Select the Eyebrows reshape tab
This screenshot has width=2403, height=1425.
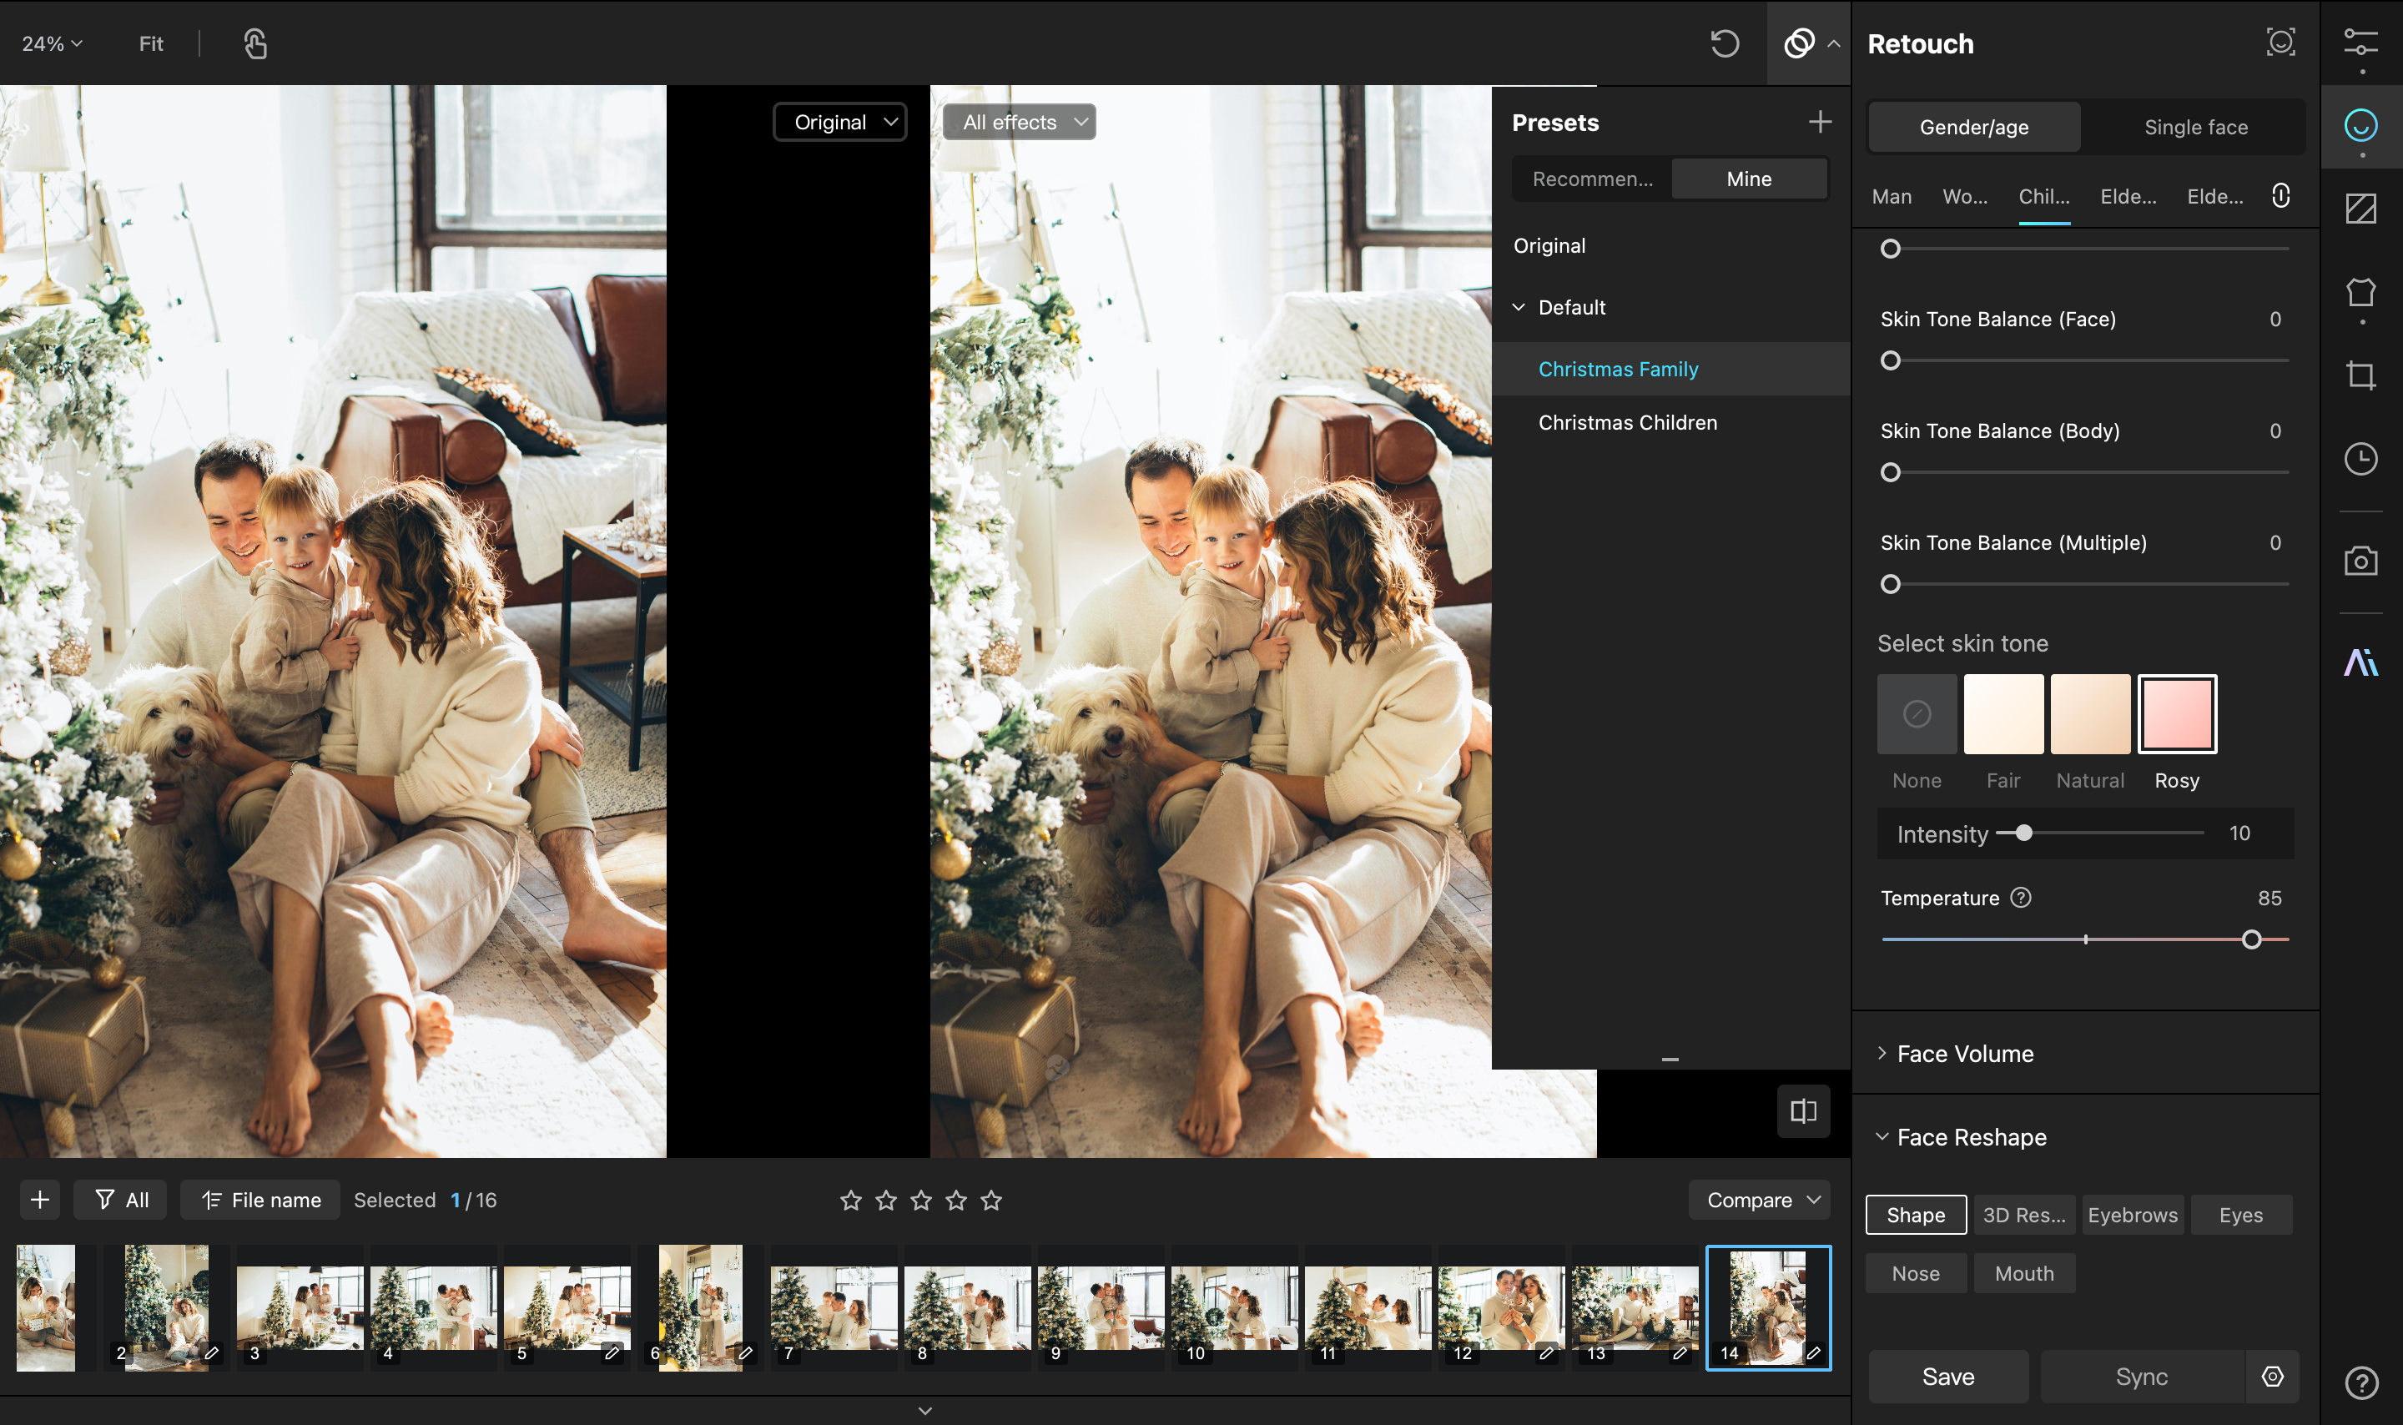(2133, 1215)
